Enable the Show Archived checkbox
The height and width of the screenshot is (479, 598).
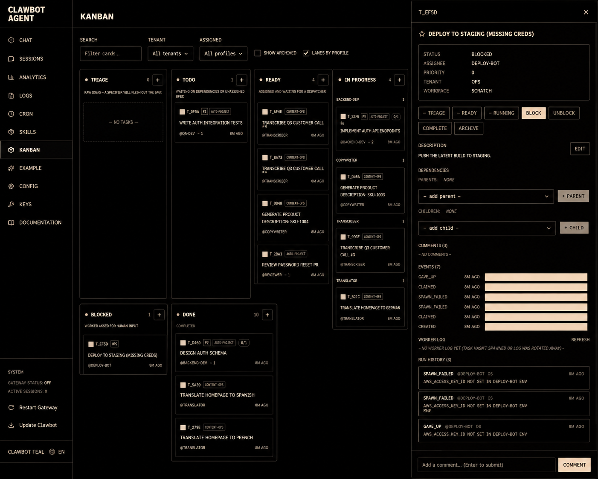258,53
